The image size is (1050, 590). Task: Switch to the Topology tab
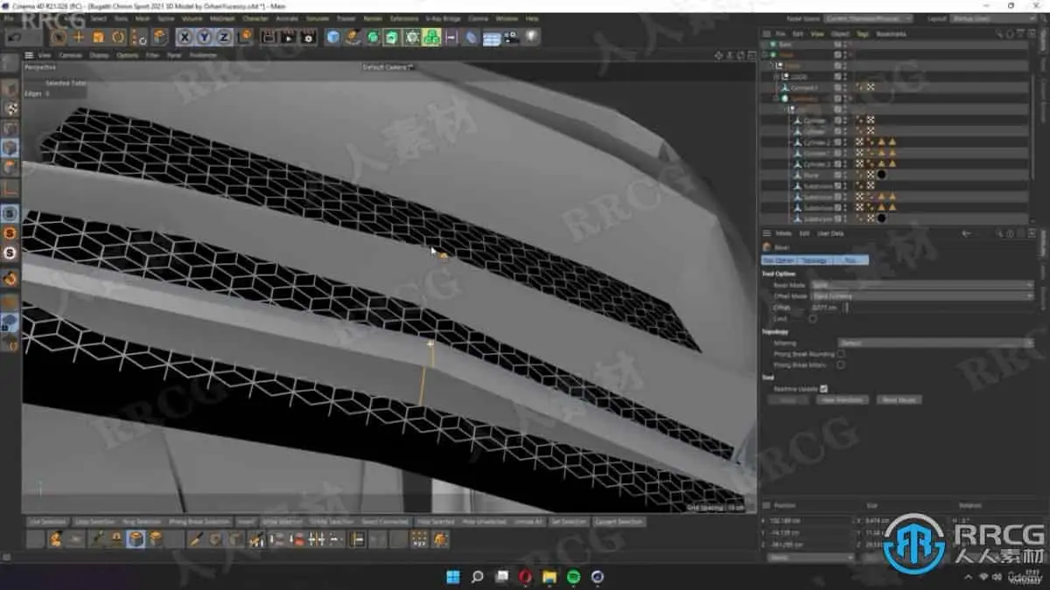point(815,260)
